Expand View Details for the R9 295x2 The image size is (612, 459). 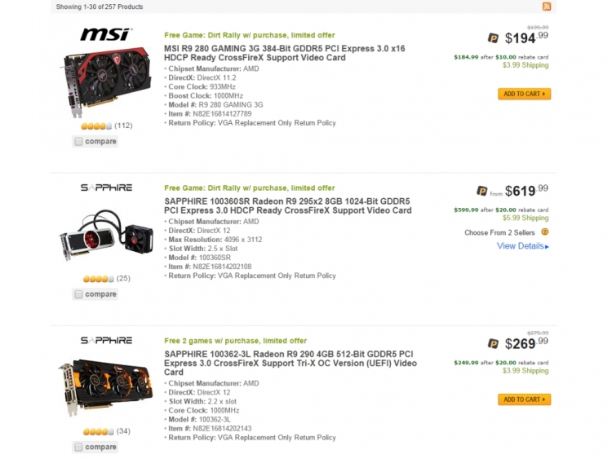(x=522, y=246)
